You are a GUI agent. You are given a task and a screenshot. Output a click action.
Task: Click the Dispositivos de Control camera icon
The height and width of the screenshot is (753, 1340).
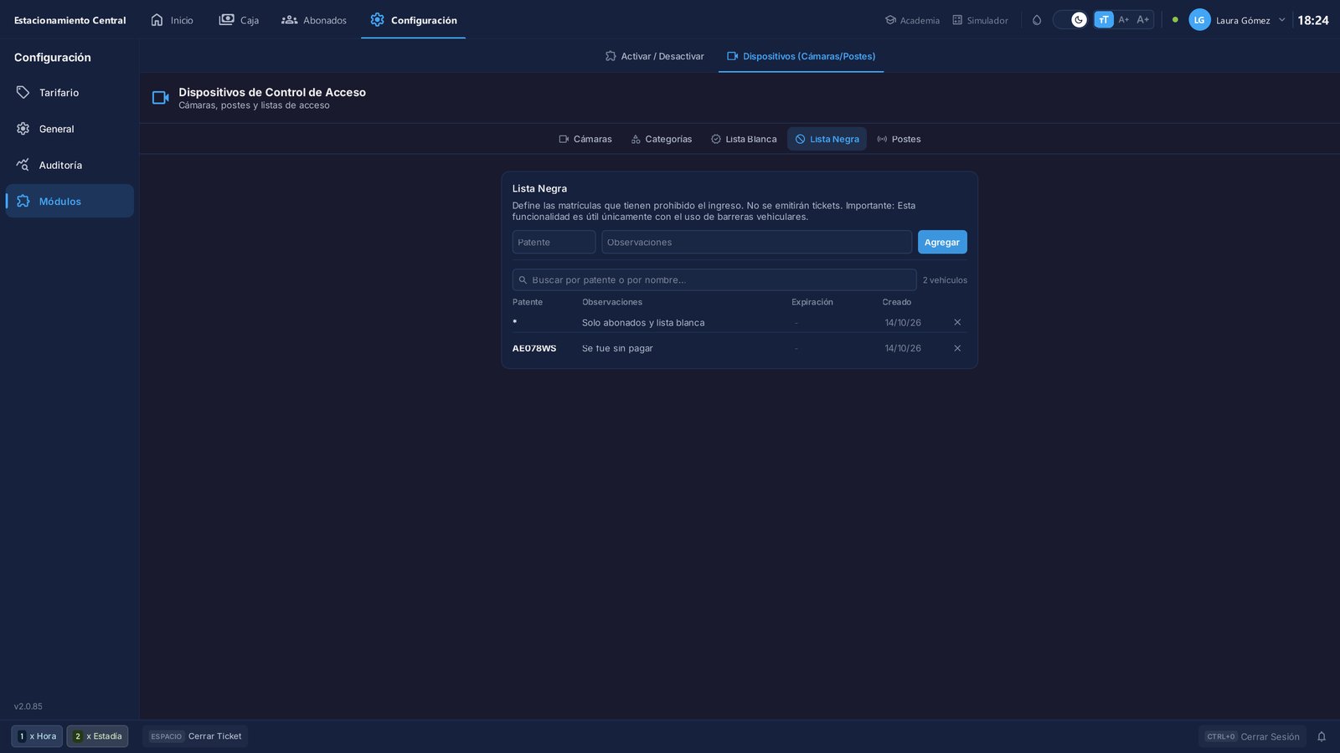click(x=161, y=98)
